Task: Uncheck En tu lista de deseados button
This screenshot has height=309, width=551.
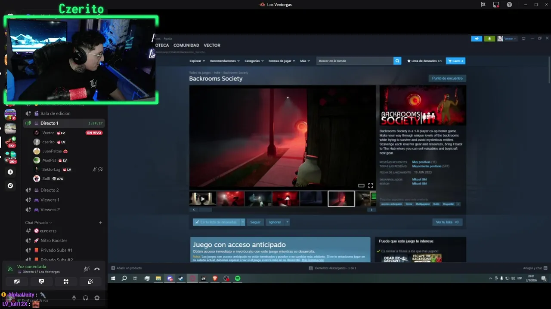Action: tap(216, 222)
